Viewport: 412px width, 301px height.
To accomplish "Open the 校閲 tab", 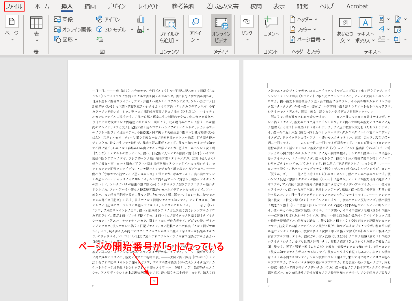I will [x=256, y=6].
